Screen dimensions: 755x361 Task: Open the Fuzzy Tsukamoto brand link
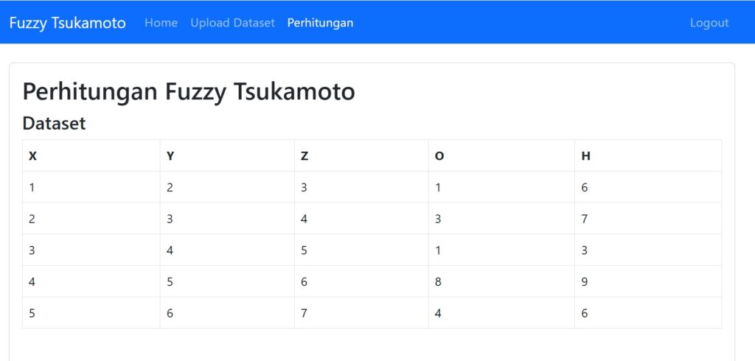tap(67, 23)
